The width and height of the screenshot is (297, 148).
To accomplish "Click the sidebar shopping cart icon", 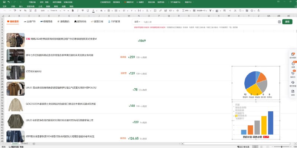I will click(x=293, y=73).
